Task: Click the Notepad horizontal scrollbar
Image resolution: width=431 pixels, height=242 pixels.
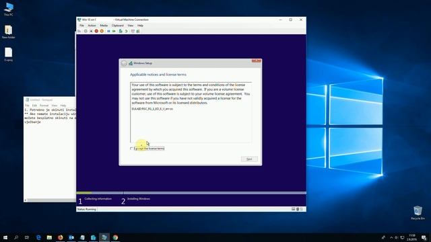Action: tap(50, 200)
